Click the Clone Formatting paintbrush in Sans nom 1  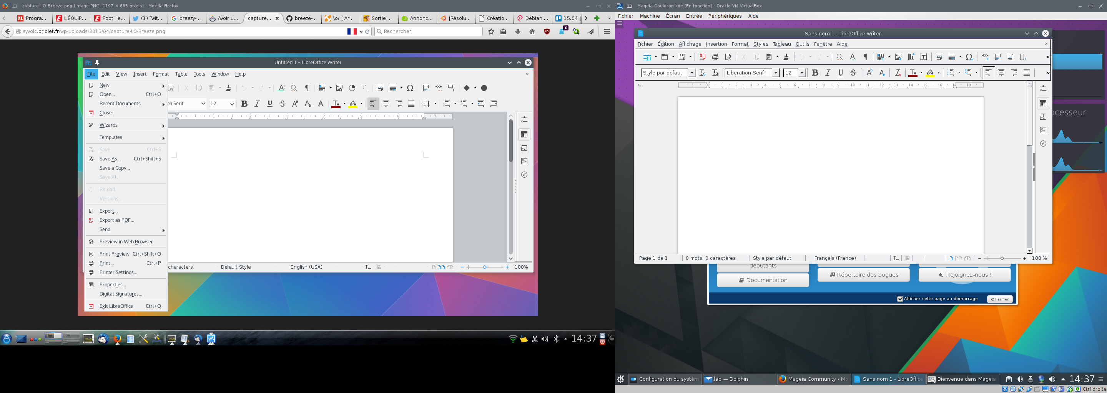point(786,57)
